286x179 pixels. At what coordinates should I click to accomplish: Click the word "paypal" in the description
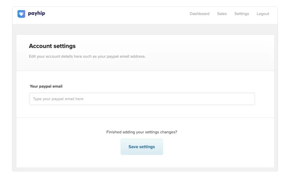(113, 56)
